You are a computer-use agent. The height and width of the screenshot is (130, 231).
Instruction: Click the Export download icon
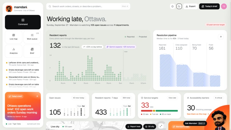187,6
